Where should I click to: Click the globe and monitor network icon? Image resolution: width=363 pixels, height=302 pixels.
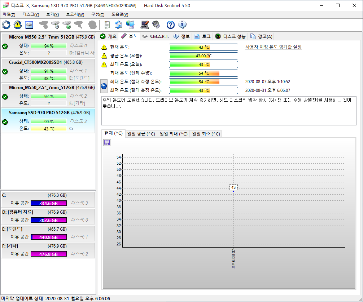point(130,25)
